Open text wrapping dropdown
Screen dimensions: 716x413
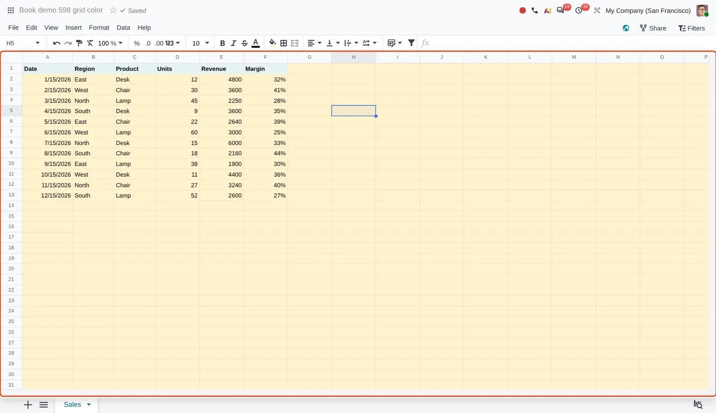pos(351,43)
